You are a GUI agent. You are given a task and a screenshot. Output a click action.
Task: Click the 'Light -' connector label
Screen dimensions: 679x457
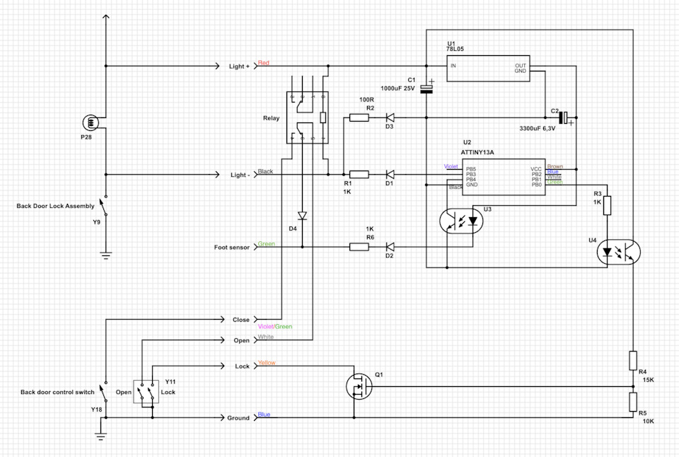pos(240,175)
